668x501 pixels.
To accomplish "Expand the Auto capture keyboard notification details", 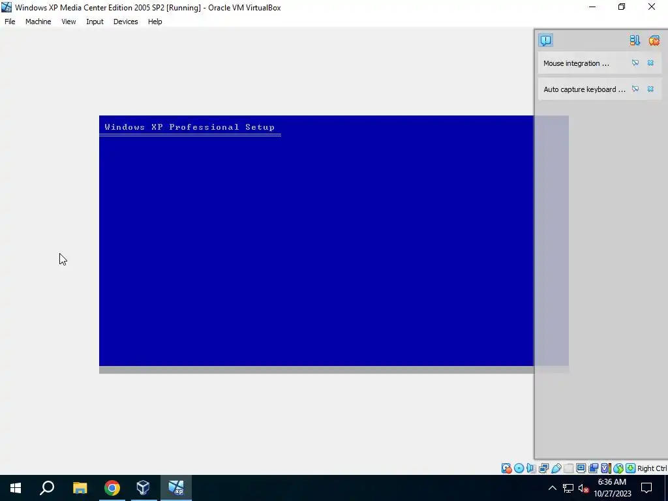I will [635, 89].
